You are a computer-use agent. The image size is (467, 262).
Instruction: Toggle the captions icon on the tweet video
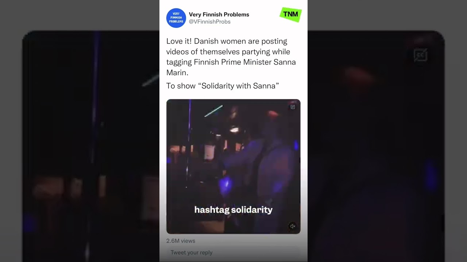(293, 107)
